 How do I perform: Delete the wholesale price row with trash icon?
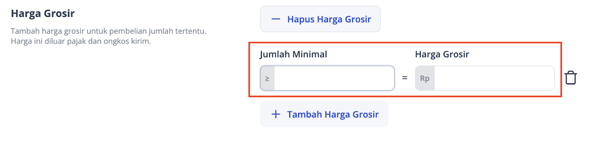click(571, 78)
